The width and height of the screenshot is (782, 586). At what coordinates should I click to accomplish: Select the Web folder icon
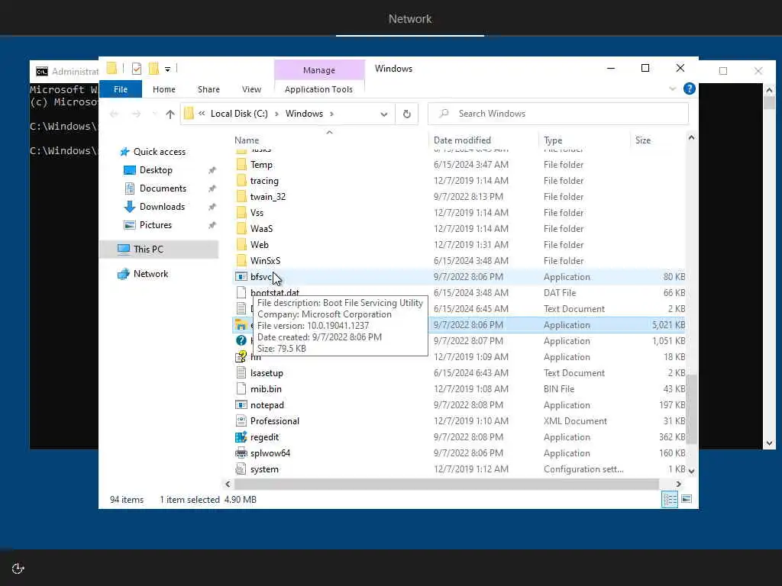point(241,245)
